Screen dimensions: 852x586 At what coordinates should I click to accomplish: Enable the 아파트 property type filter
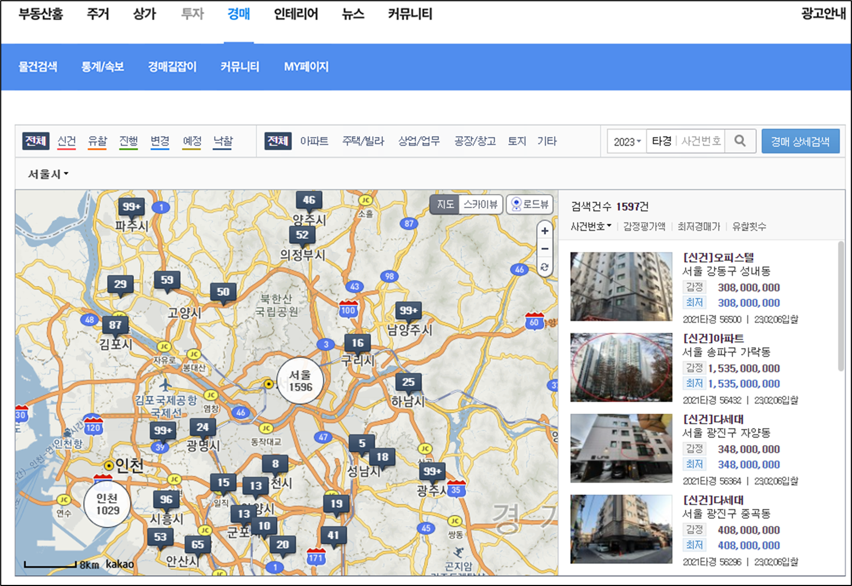click(x=313, y=141)
